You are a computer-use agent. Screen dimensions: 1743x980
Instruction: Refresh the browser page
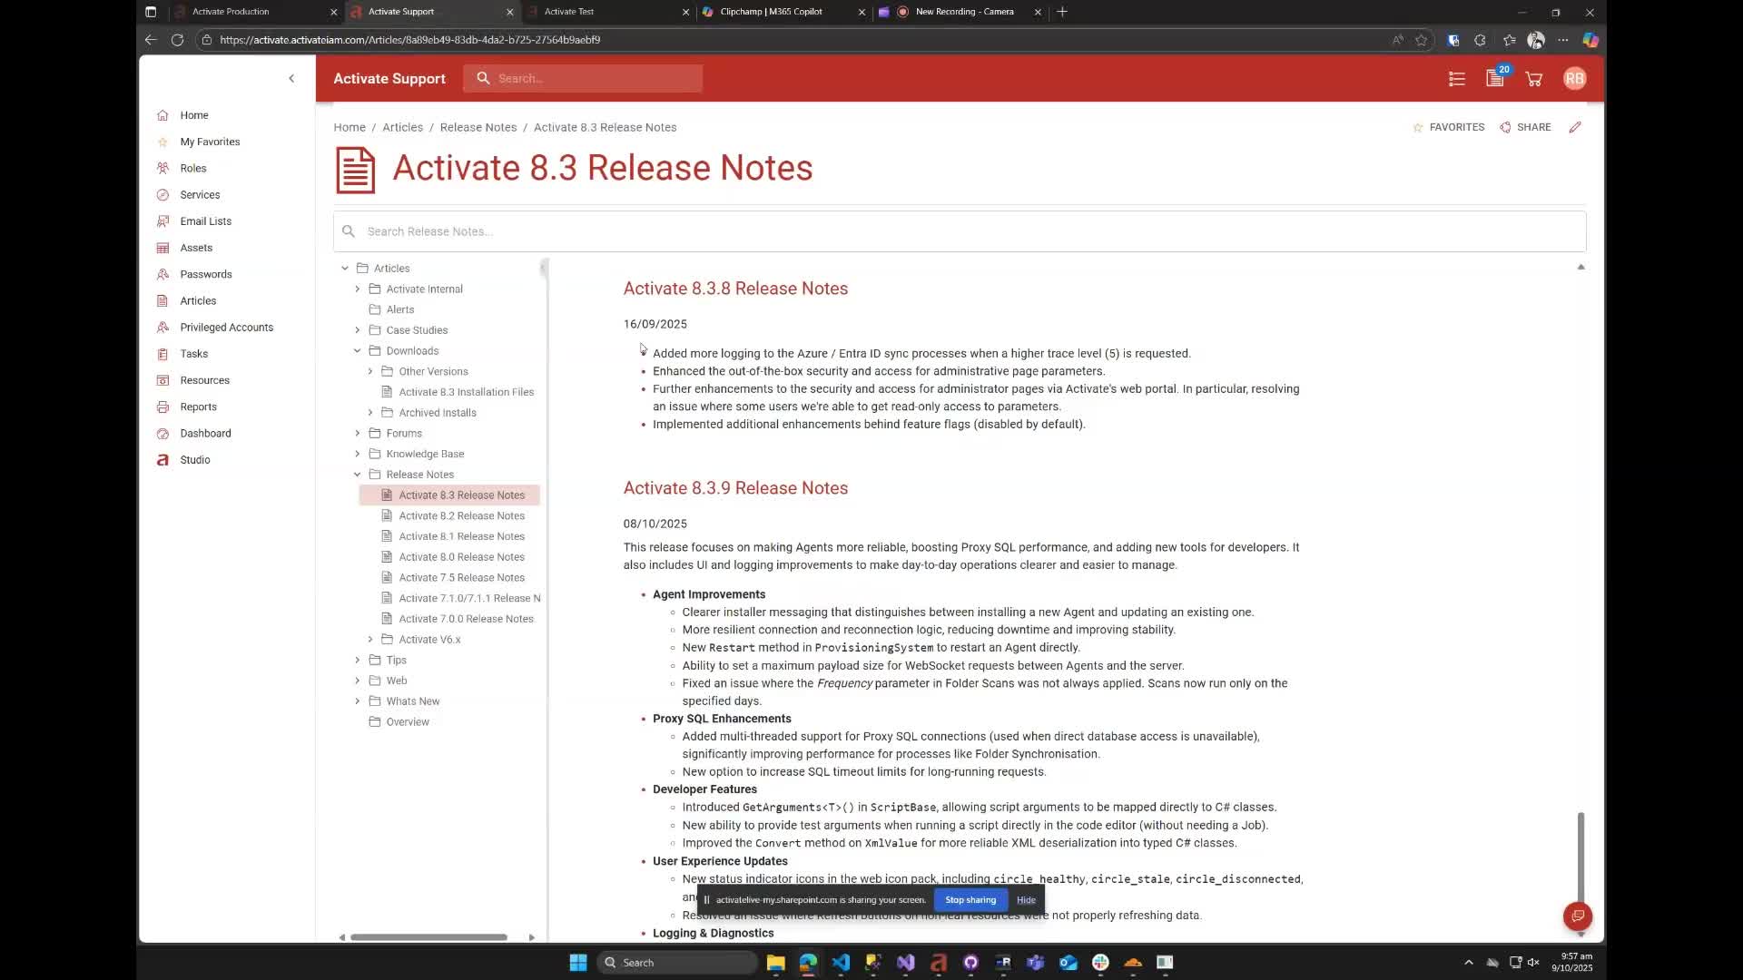click(x=177, y=40)
